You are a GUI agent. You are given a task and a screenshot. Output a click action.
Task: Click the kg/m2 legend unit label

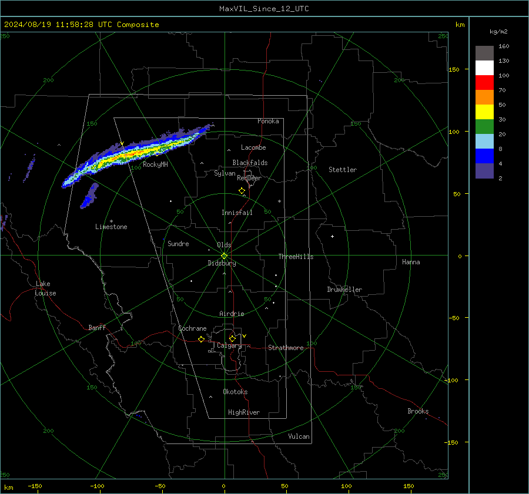pos(498,32)
